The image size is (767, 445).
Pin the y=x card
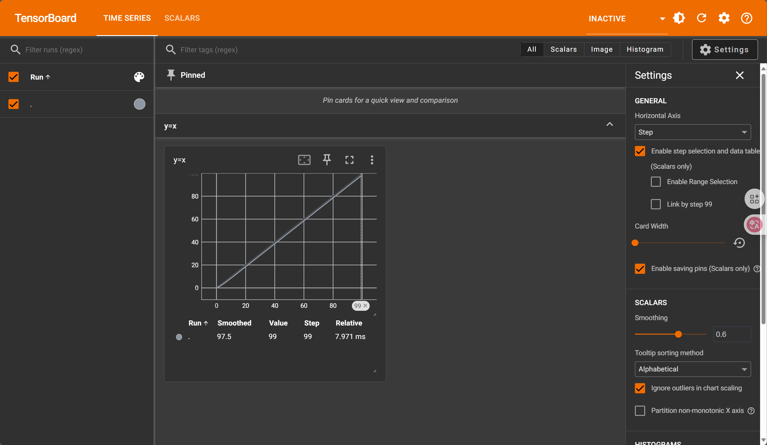[x=326, y=160]
